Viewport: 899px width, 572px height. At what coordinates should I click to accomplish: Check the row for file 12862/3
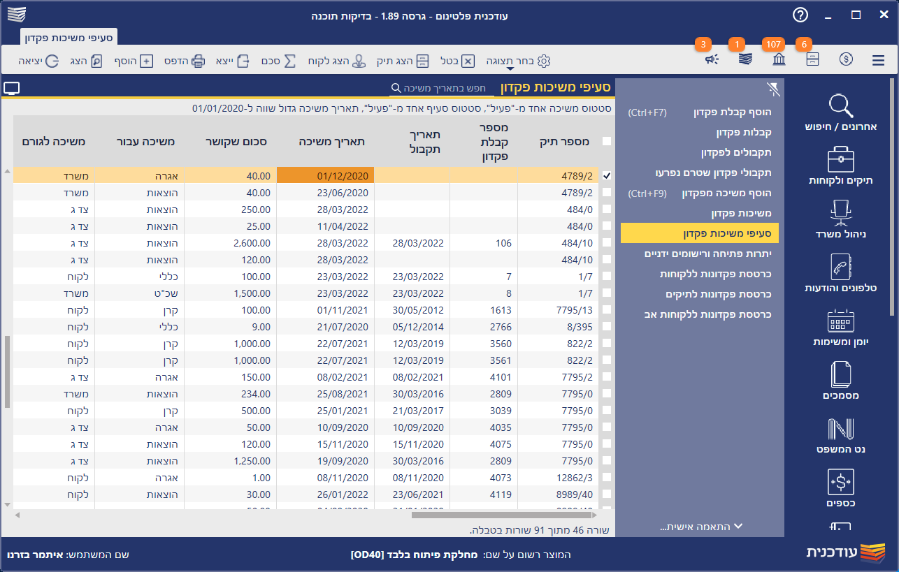(606, 477)
